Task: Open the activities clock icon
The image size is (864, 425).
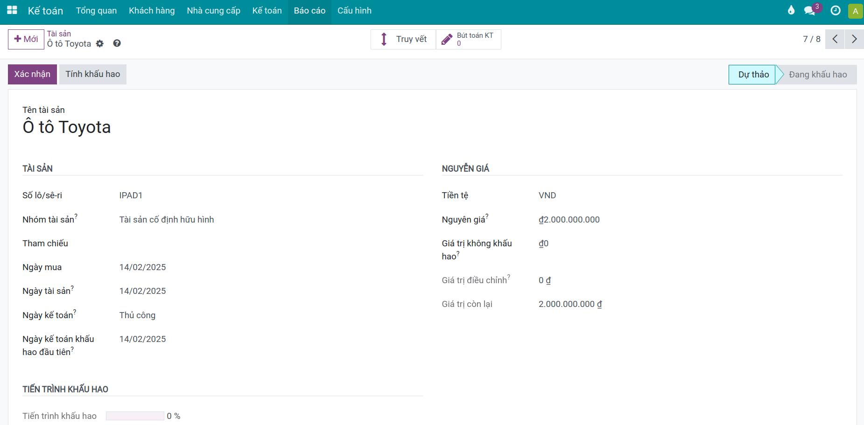Action: click(x=836, y=10)
